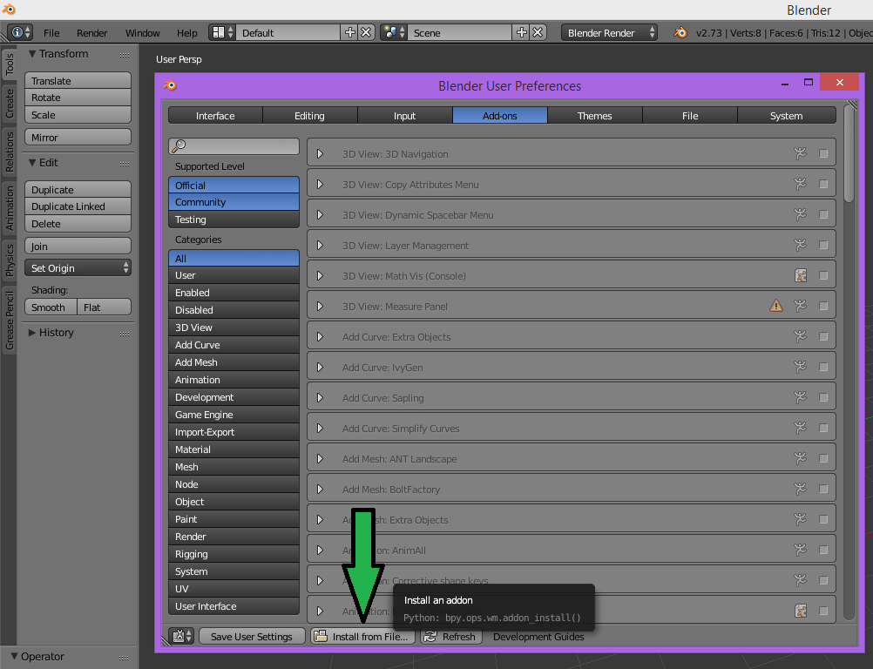Image resolution: width=873 pixels, height=669 pixels.
Task: Set shading to Smooth
Action: 51,307
